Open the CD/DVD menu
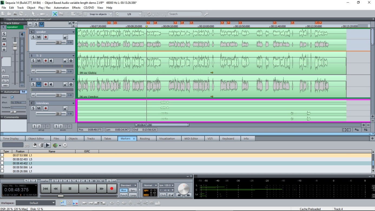This screenshot has width=375, height=211. point(89,8)
